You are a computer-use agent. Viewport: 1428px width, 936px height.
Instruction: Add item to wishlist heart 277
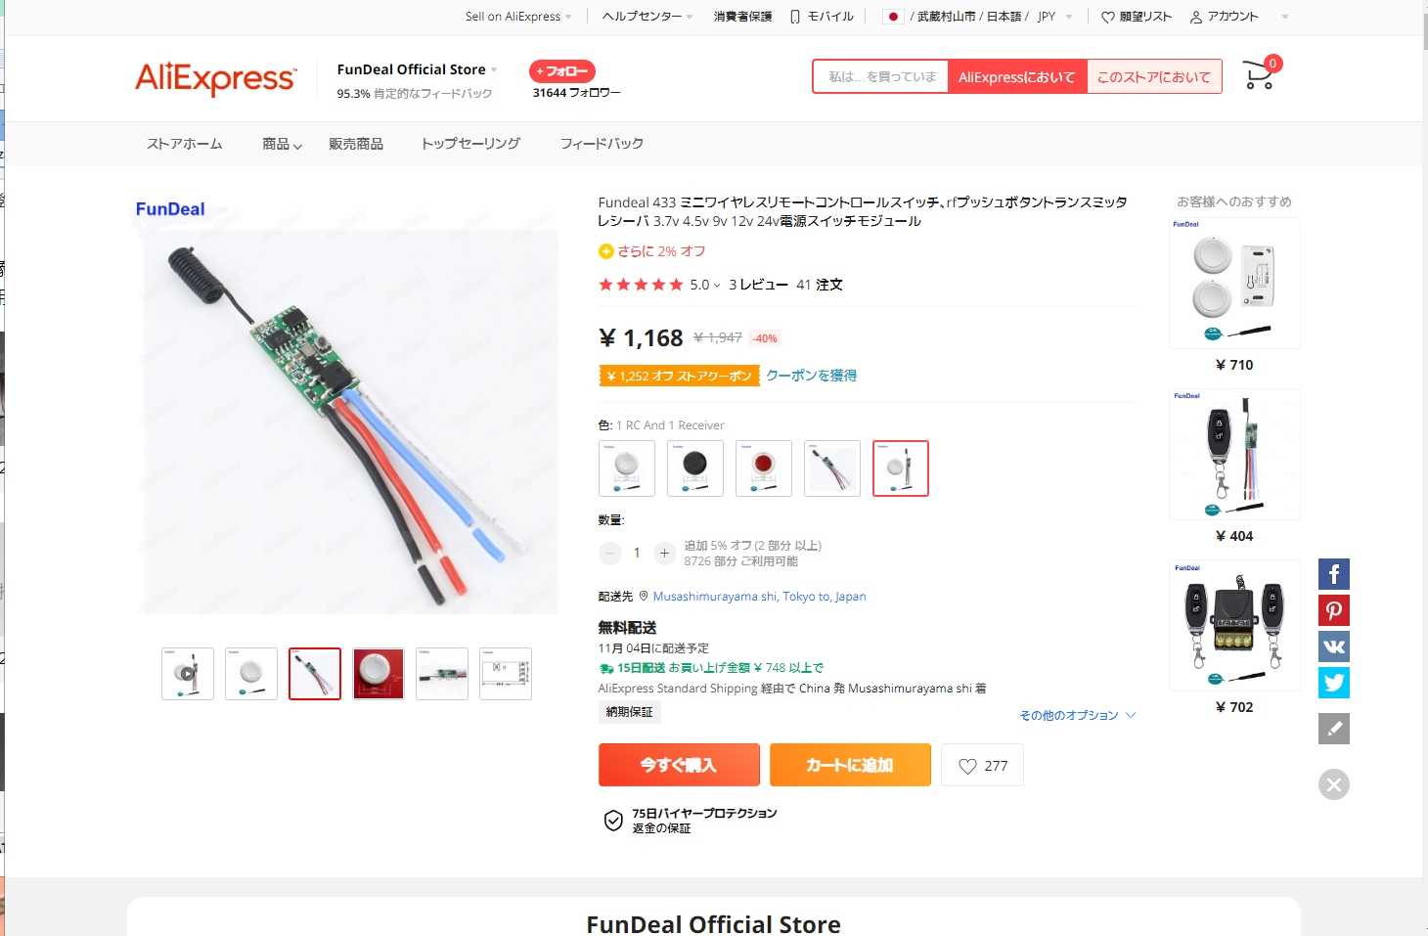point(982,766)
